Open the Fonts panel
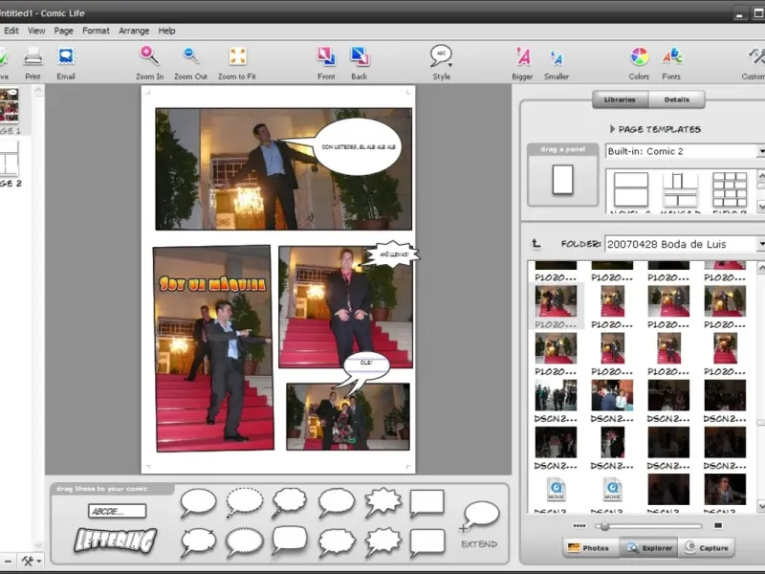765x574 pixels. (x=672, y=56)
